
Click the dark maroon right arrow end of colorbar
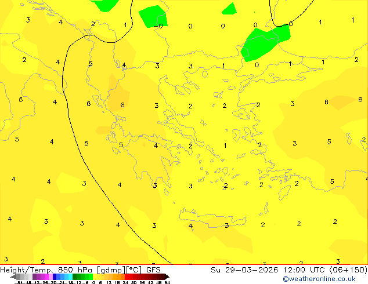[x=167, y=277]
